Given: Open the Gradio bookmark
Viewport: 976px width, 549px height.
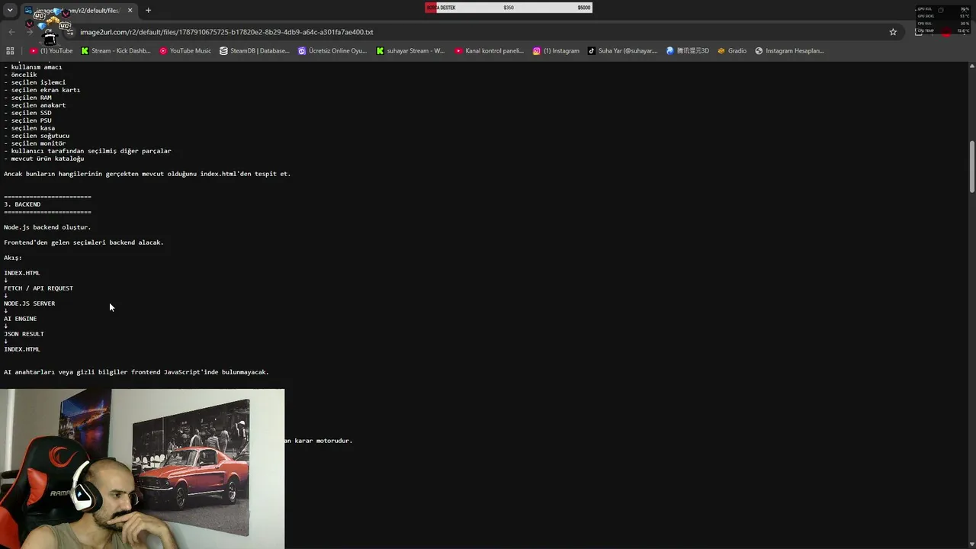Looking at the screenshot, I should (732, 51).
